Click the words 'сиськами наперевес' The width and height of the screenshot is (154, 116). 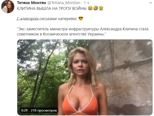[x=58, y=19]
